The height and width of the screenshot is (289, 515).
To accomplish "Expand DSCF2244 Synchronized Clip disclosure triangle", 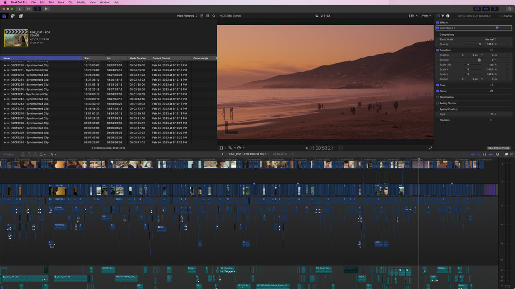I will tap(5, 109).
